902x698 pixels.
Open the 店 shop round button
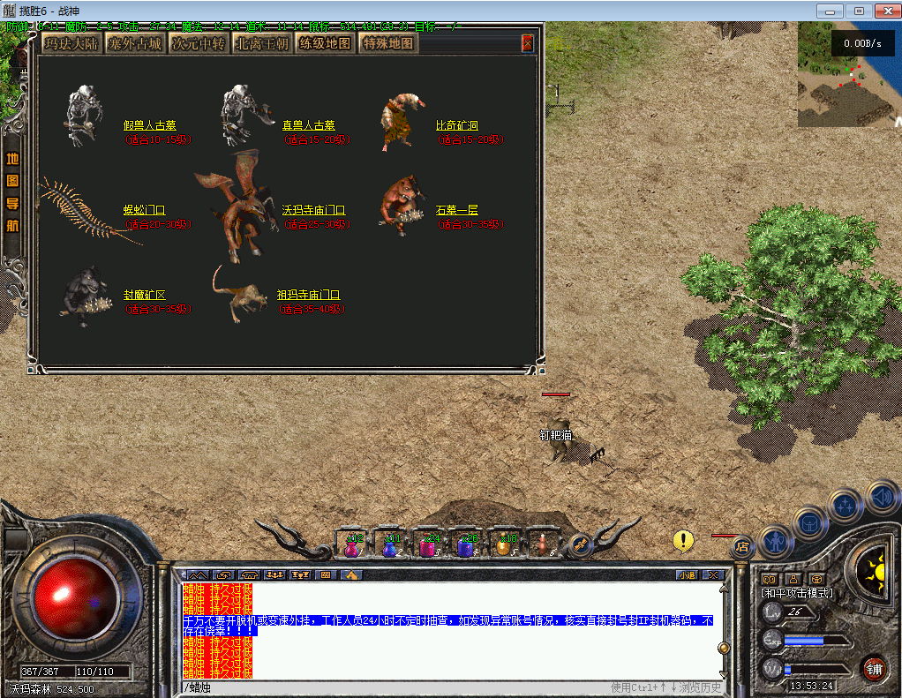pyautogui.click(x=742, y=546)
